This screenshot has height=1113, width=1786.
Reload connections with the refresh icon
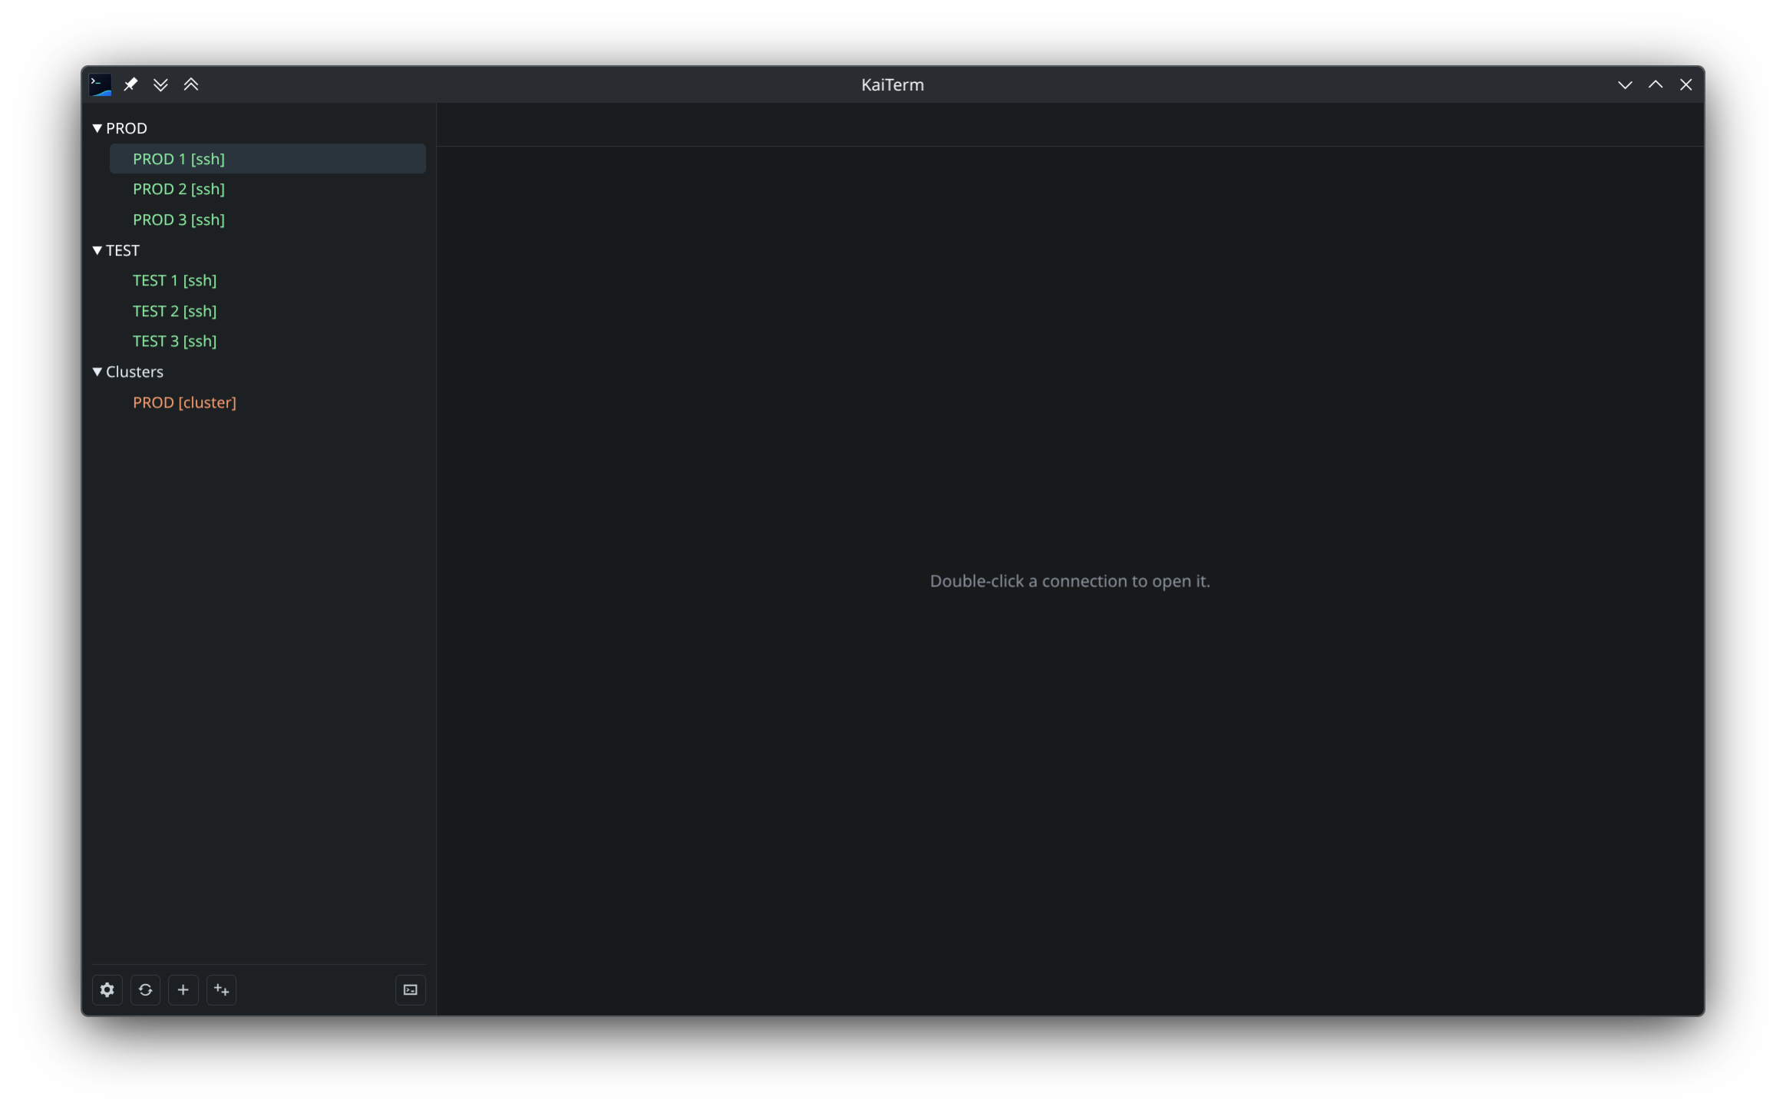pyautogui.click(x=145, y=989)
